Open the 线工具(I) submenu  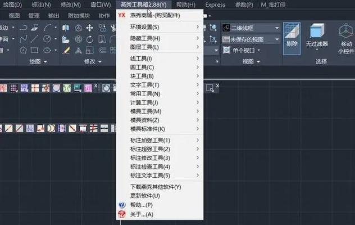[160, 58]
